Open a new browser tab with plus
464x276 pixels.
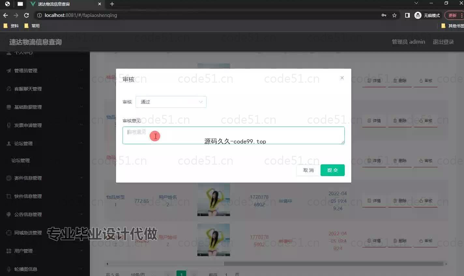pos(112,4)
